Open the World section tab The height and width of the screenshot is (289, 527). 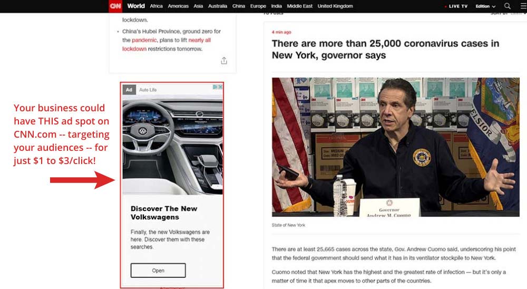(136, 6)
